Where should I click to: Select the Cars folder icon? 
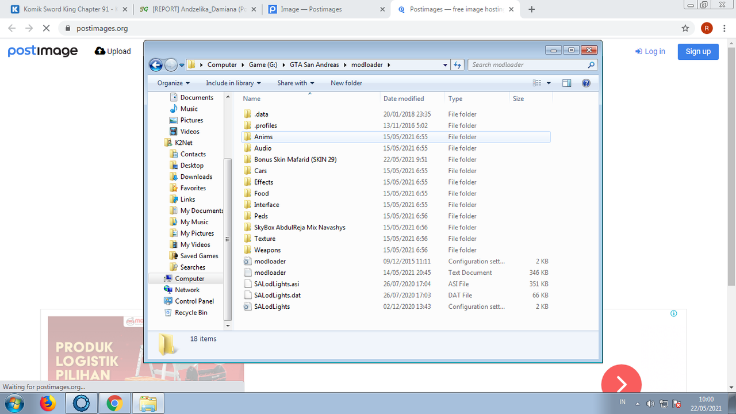[x=248, y=171]
